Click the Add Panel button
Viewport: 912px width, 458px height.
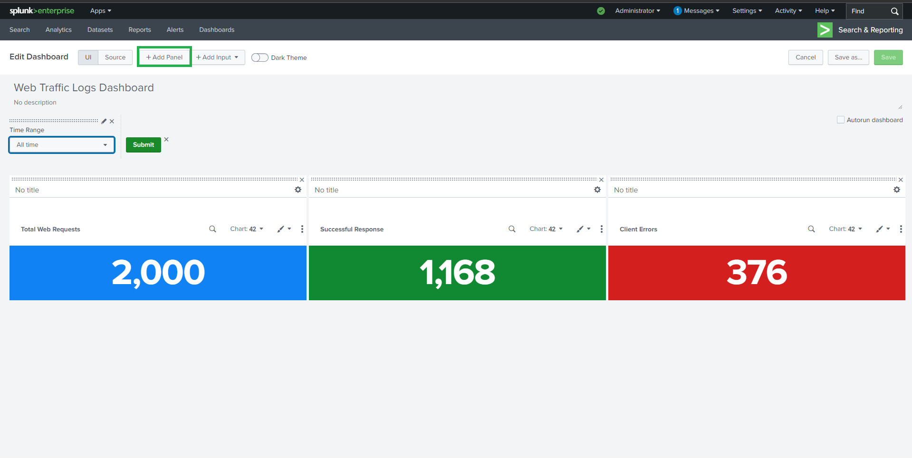point(164,57)
